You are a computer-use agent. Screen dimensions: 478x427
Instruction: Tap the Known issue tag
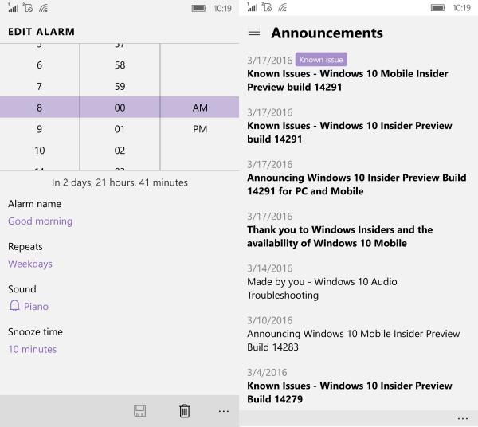(x=321, y=60)
